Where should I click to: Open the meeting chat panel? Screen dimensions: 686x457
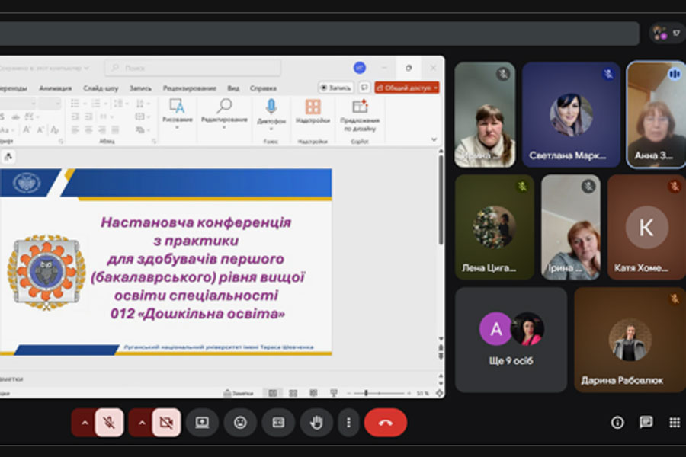pyautogui.click(x=646, y=423)
